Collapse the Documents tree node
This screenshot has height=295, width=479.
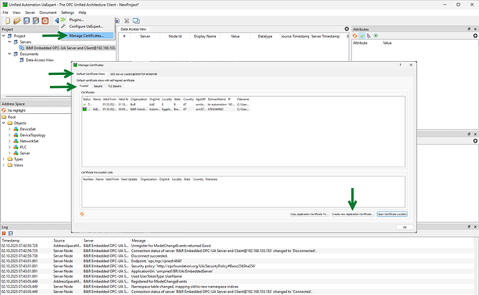(x=10, y=53)
